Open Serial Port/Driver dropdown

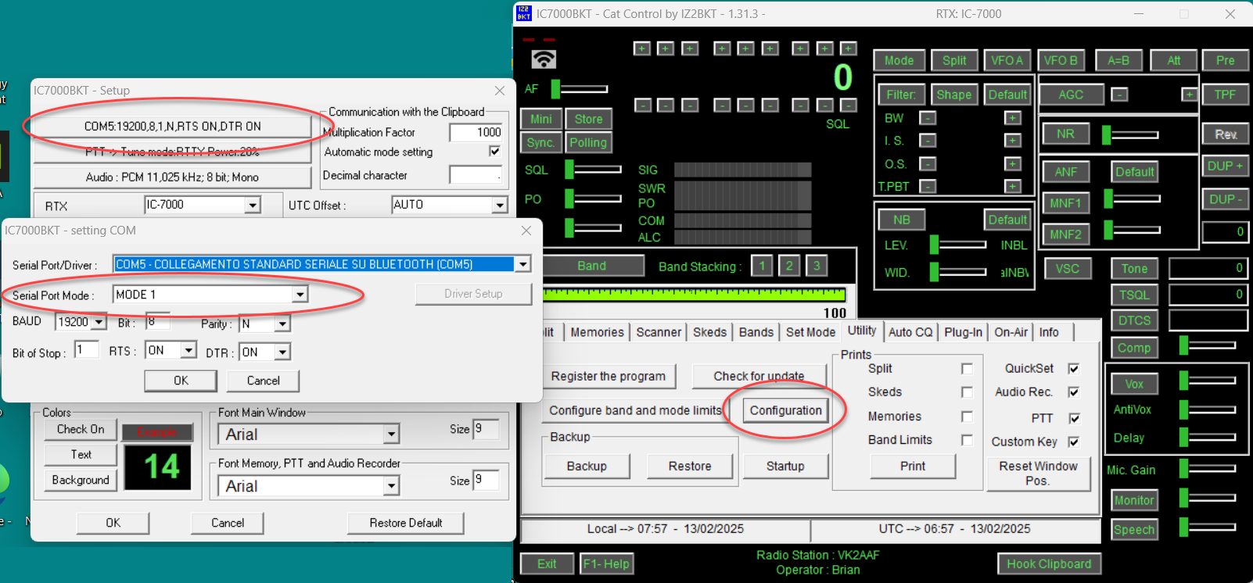522,264
